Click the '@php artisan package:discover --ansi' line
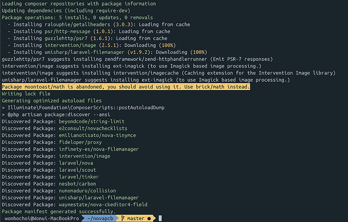The image size is (348, 222). (56, 115)
